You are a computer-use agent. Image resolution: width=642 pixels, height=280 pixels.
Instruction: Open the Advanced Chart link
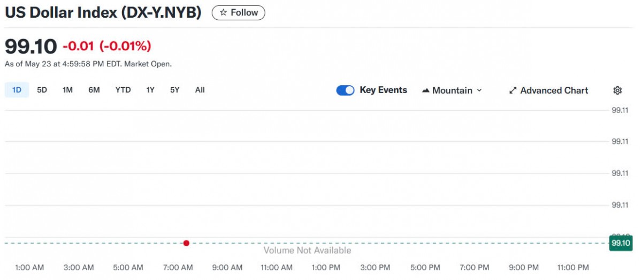(x=554, y=90)
